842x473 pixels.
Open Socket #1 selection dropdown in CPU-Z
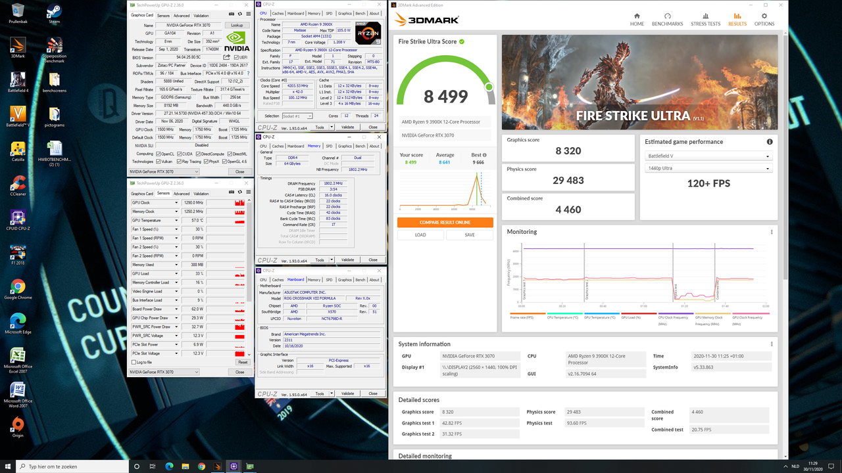(297, 116)
